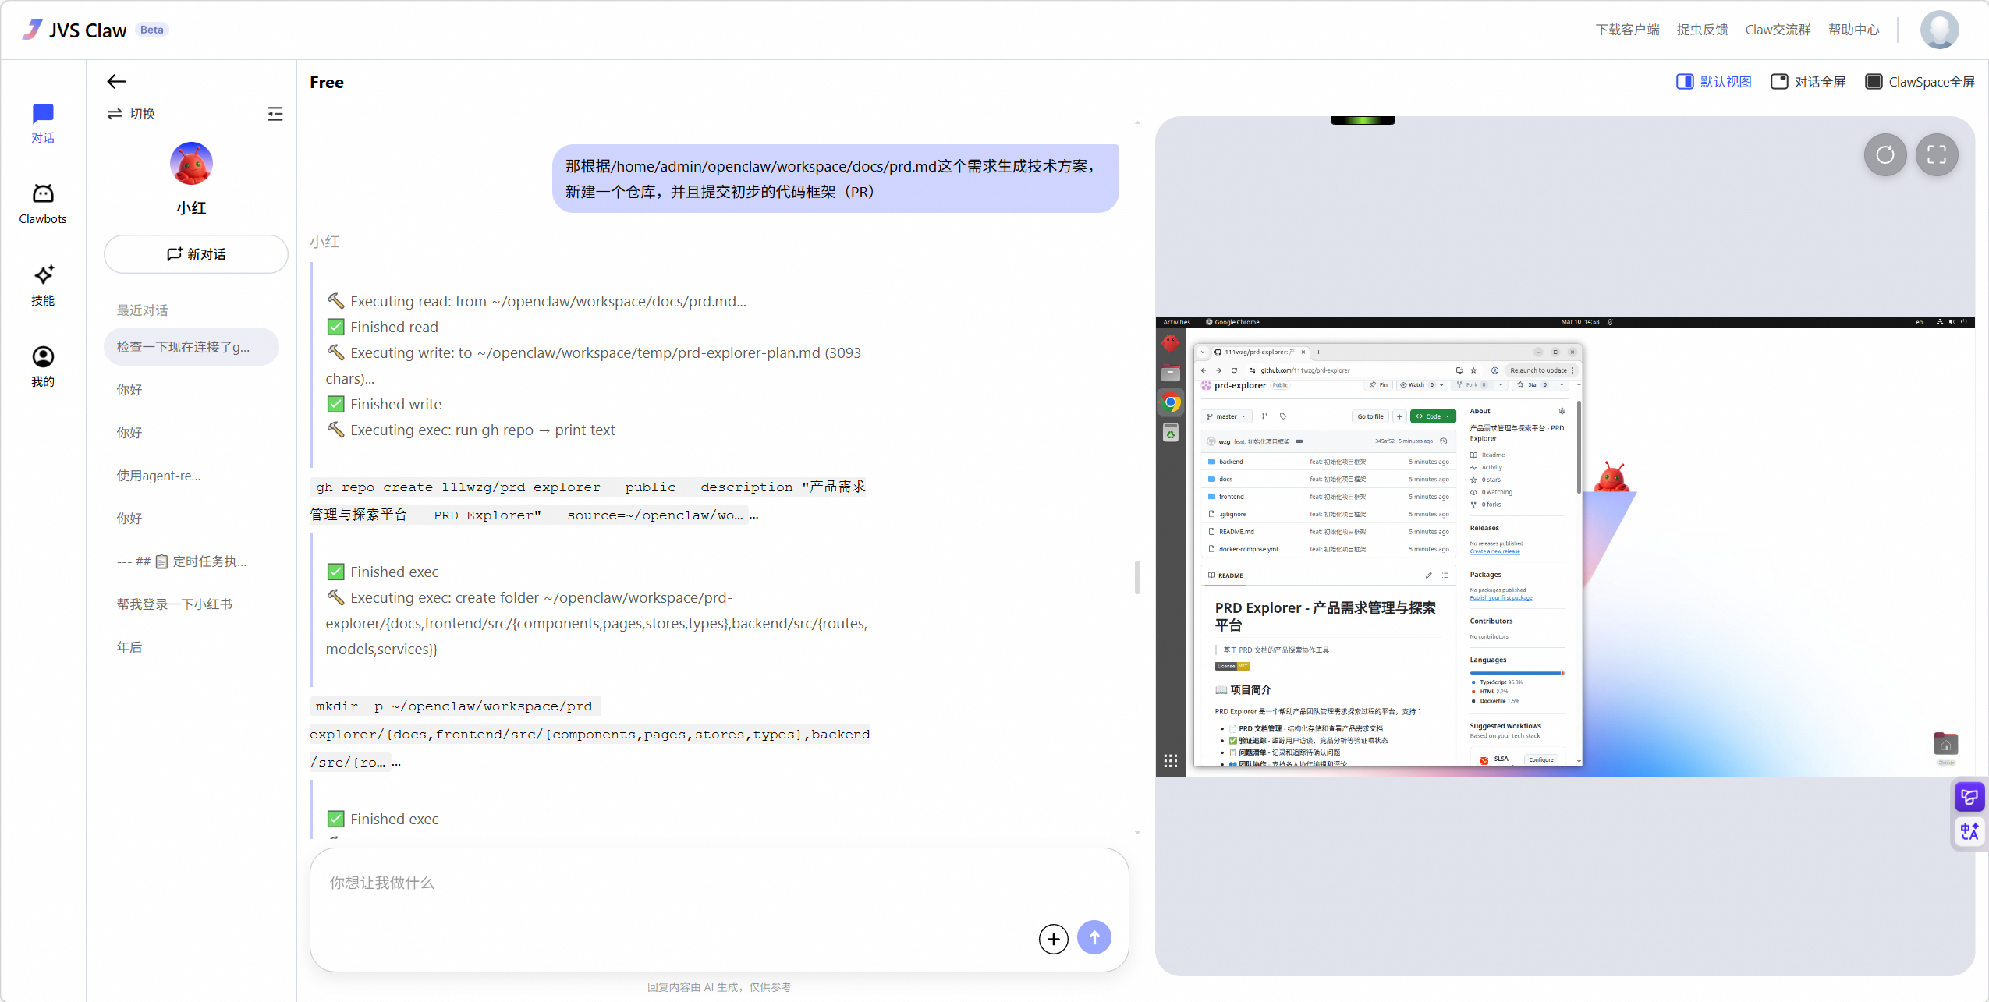Enter fullscreen via the ClawSpace expand icon
1989x1002 pixels.
(x=1938, y=155)
